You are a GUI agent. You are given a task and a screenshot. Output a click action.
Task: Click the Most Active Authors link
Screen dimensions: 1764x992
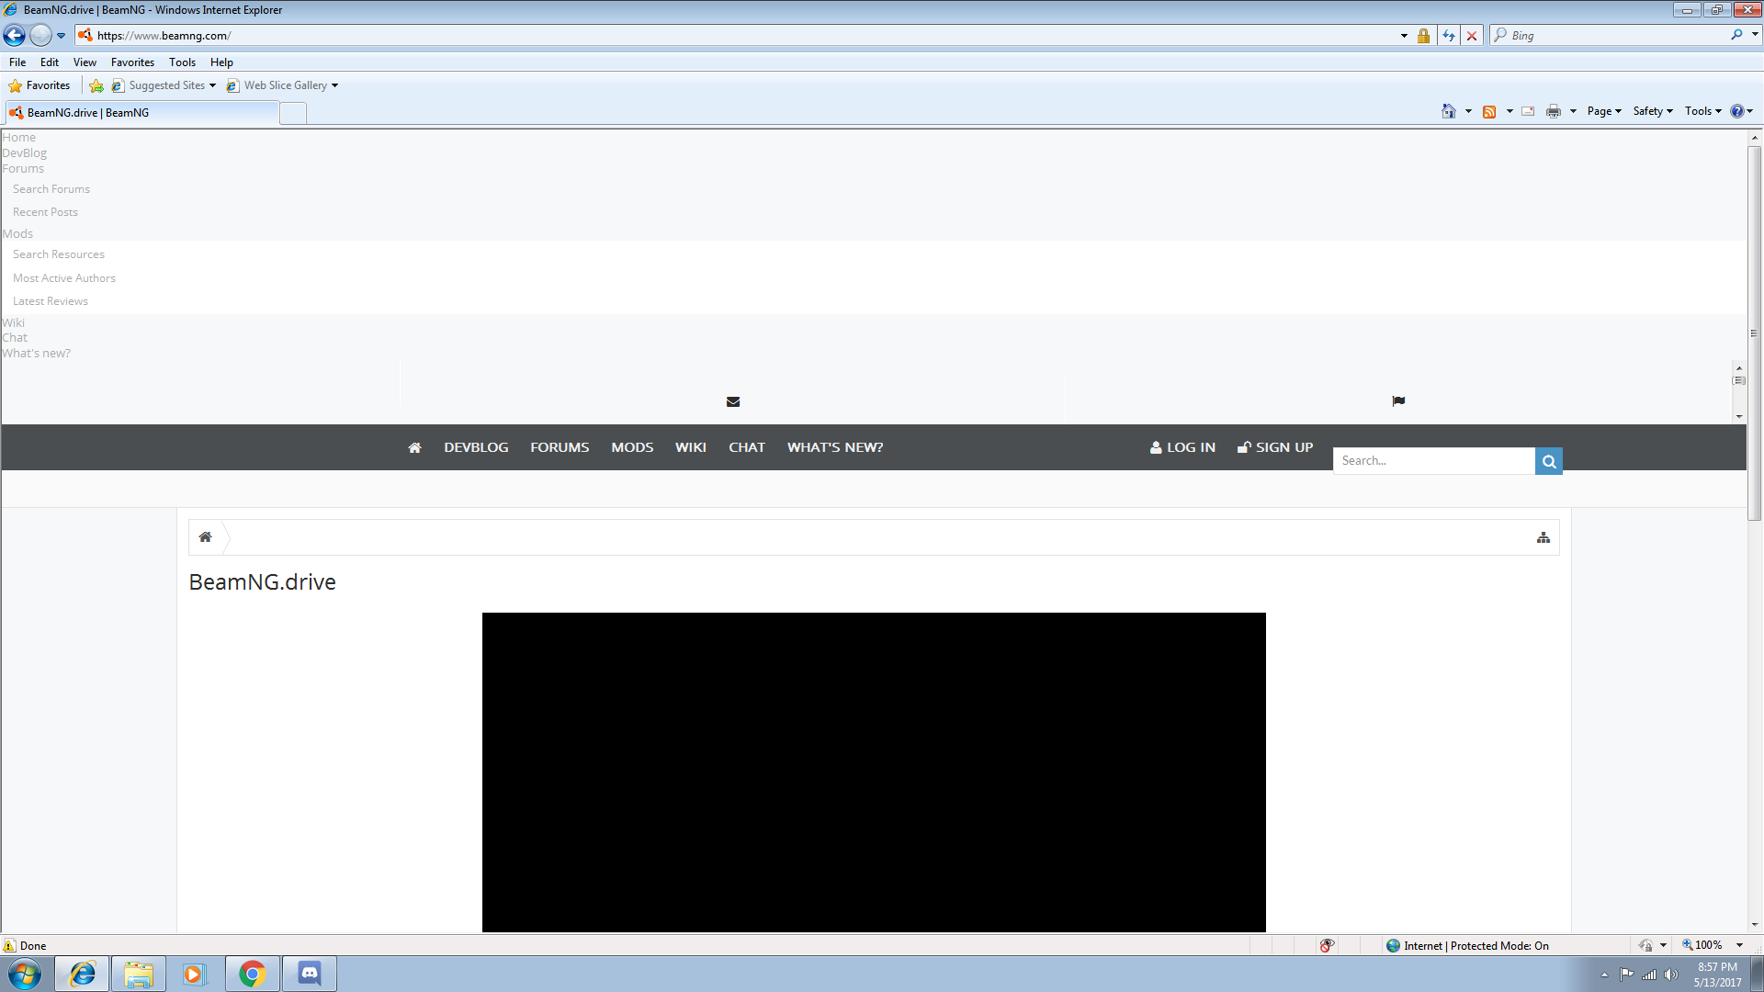pos(64,278)
